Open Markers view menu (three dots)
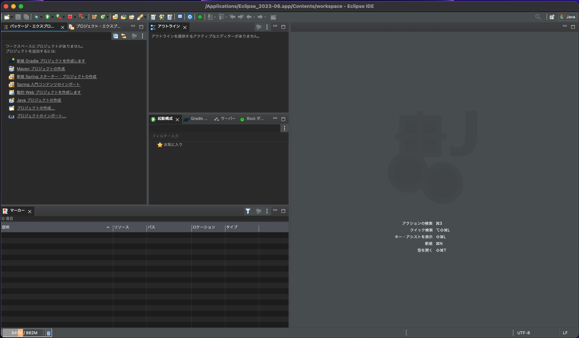The image size is (579, 338). click(x=267, y=211)
